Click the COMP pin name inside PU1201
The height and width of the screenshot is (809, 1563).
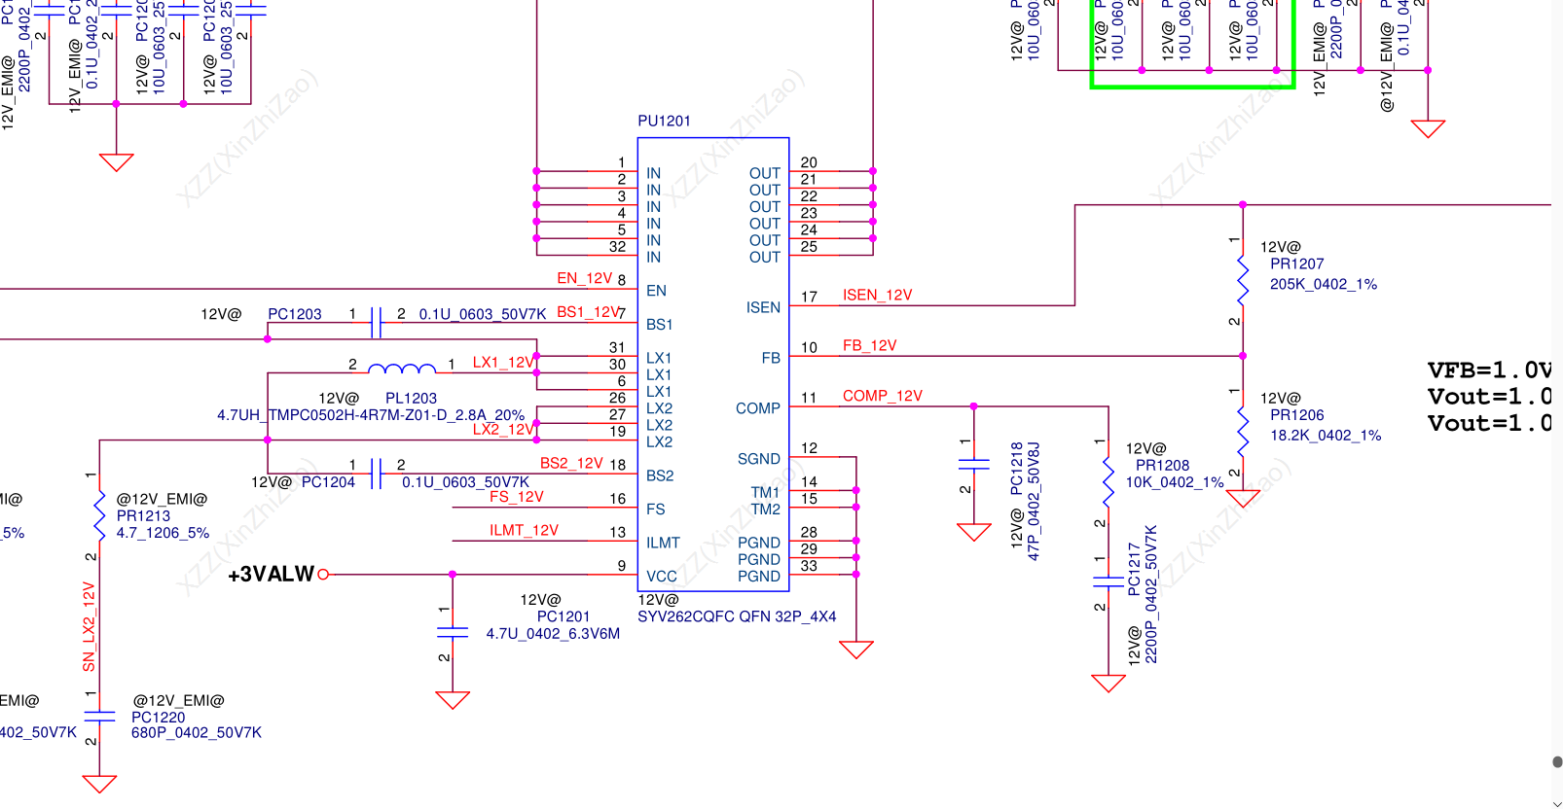pyautogui.click(x=758, y=409)
